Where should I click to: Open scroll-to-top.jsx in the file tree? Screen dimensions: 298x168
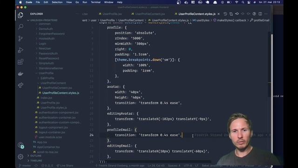[x=47, y=152]
